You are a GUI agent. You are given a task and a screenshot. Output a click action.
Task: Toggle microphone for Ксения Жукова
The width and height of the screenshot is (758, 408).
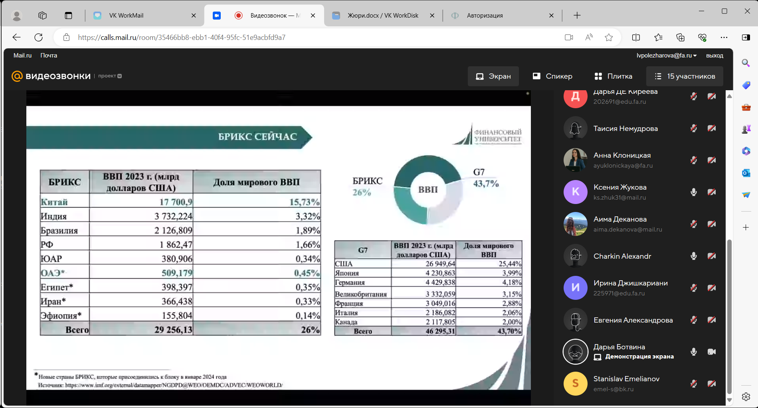(x=694, y=192)
